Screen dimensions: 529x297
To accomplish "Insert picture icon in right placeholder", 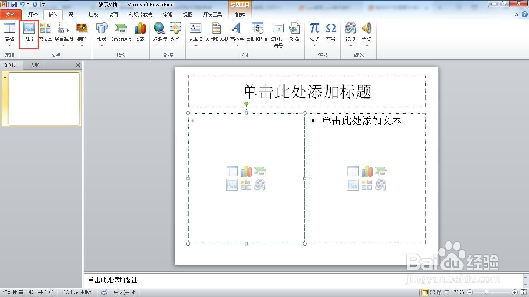I will pyautogui.click(x=353, y=185).
